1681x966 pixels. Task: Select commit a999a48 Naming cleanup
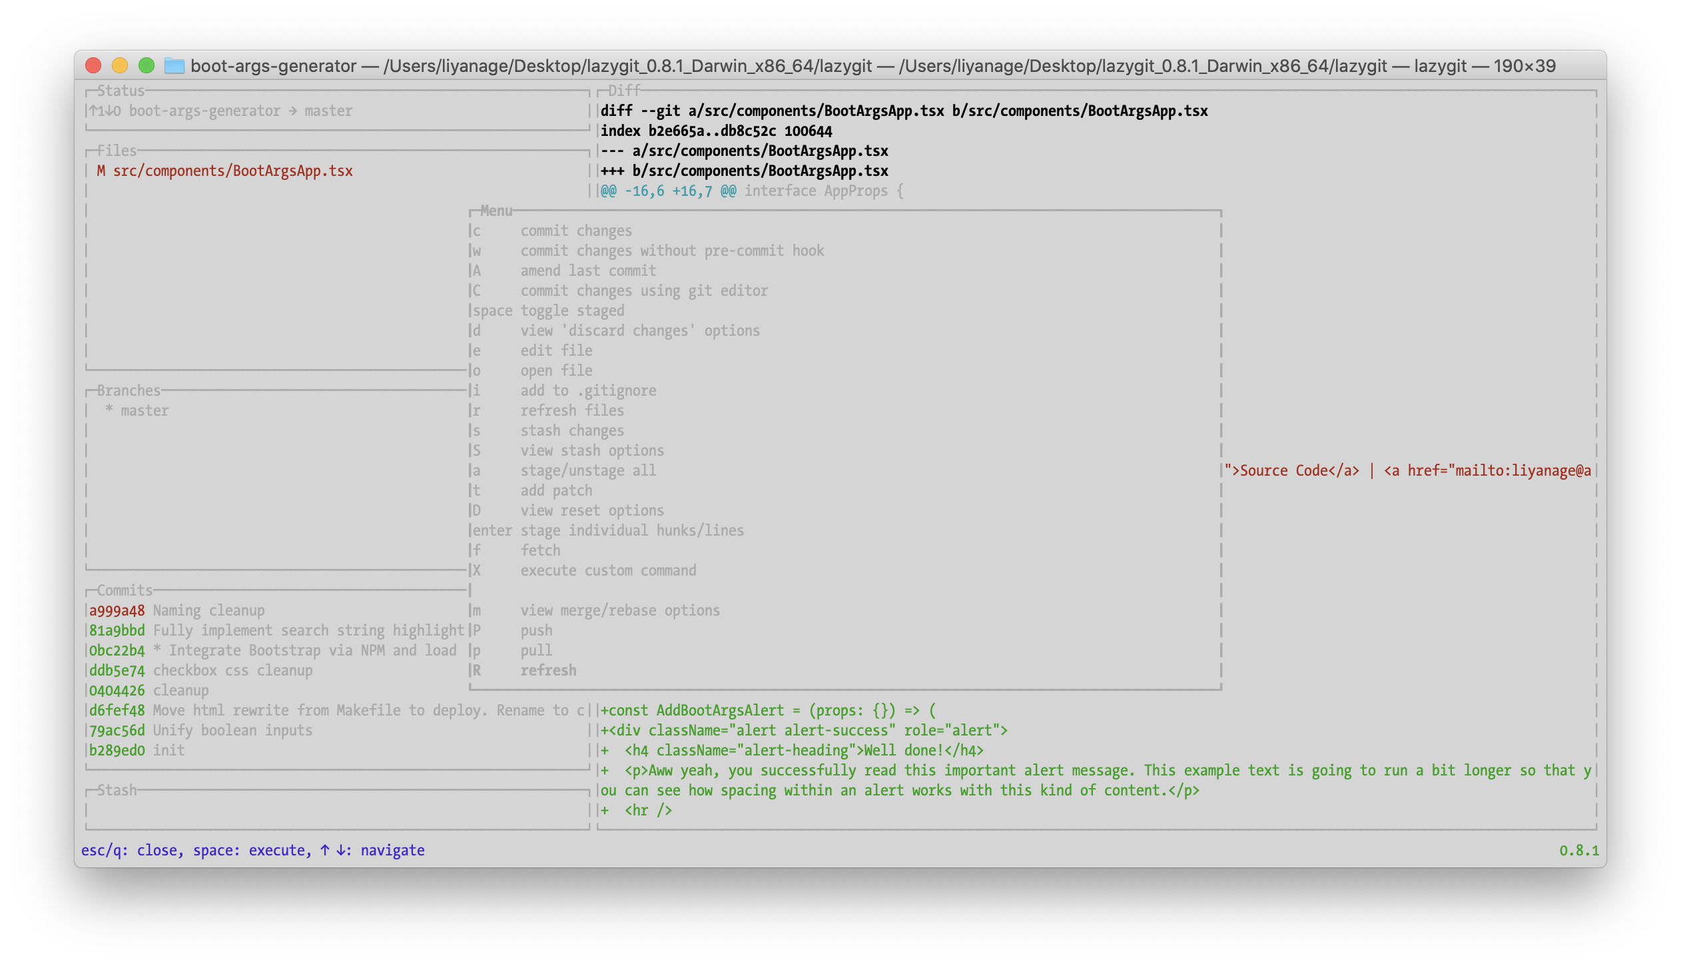point(177,610)
